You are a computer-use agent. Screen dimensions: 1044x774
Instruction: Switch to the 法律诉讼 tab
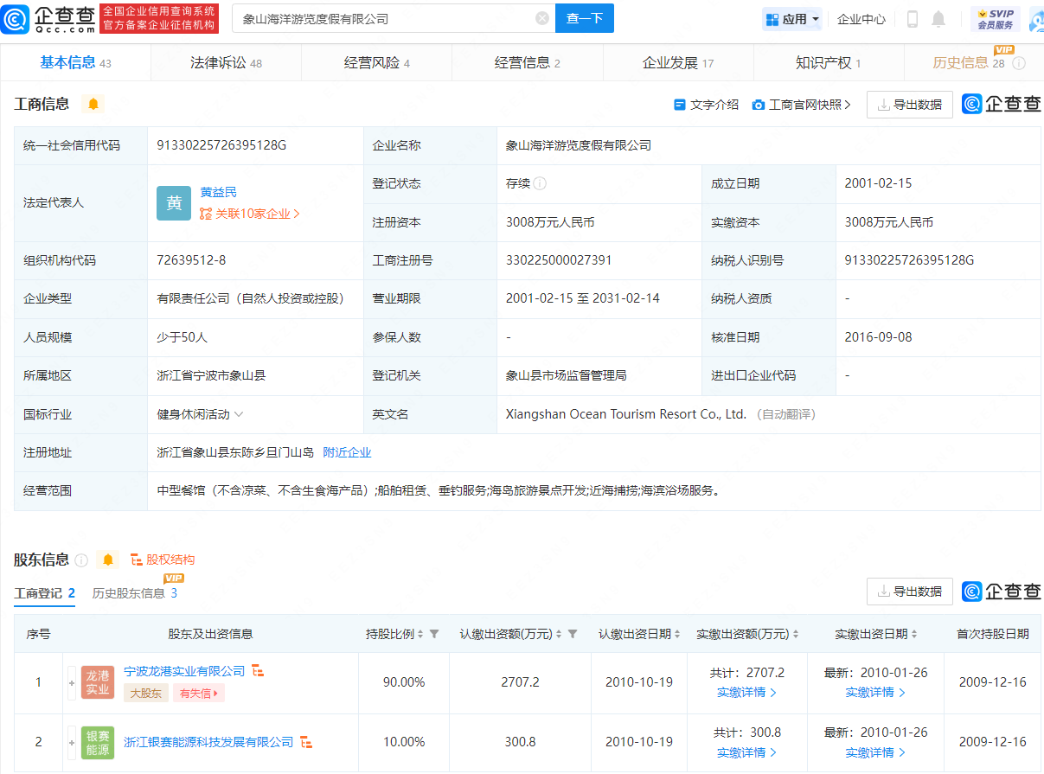coord(226,62)
